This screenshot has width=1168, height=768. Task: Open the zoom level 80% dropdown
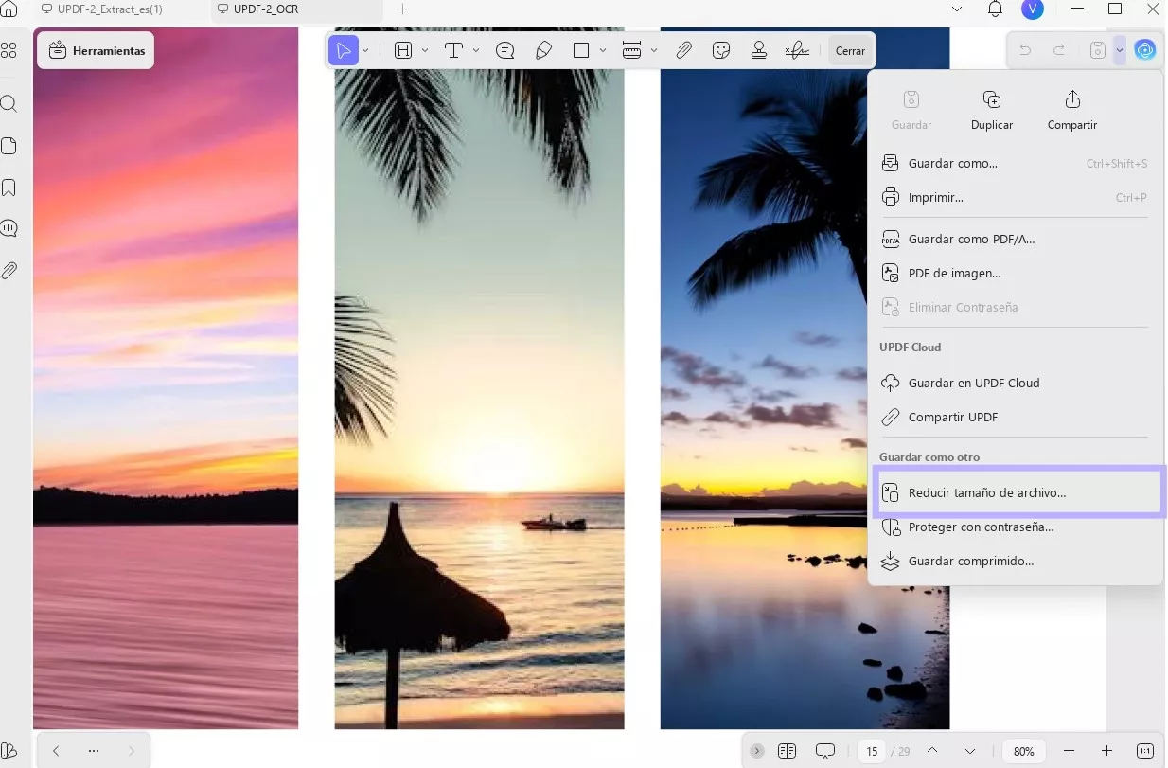1023,751
